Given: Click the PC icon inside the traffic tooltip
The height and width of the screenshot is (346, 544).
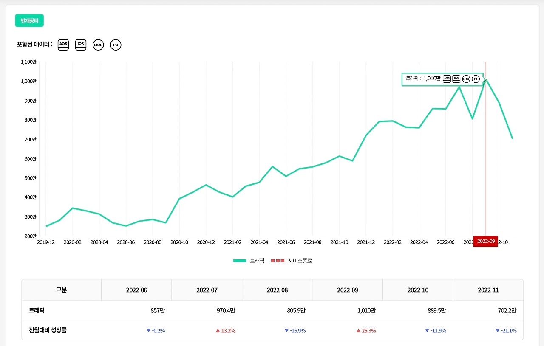Looking at the screenshot, I should [476, 79].
